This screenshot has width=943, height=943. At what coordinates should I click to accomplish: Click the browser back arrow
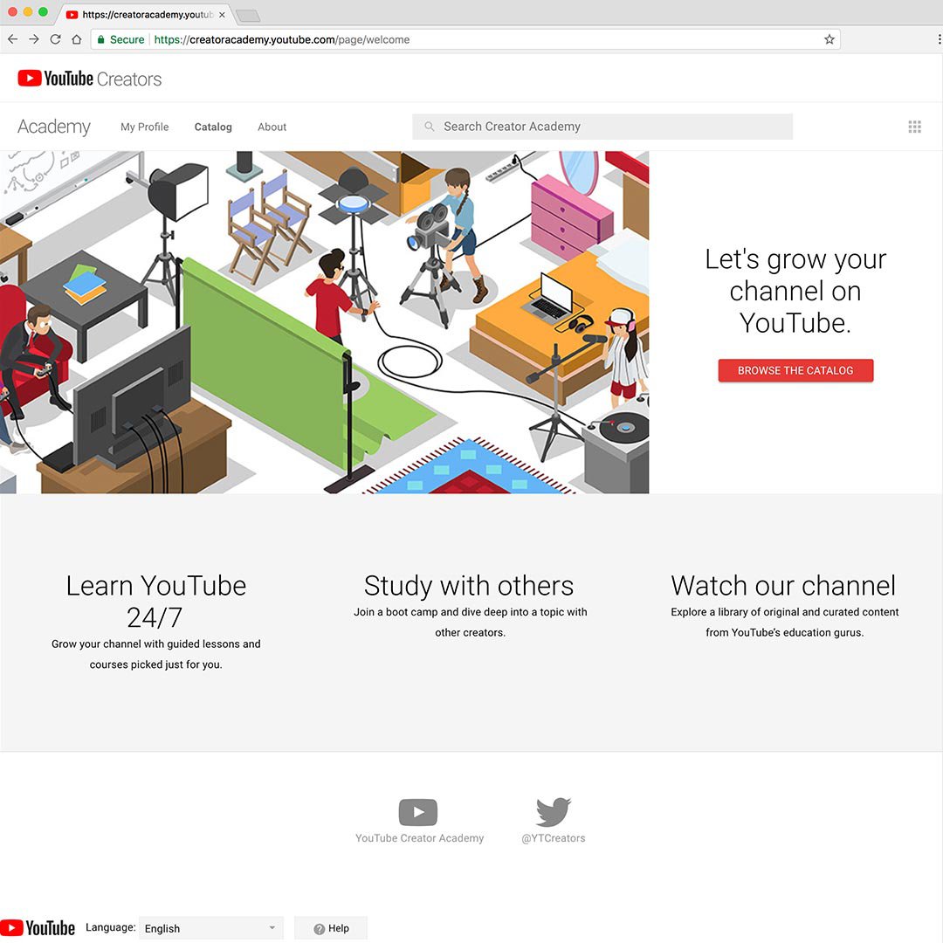(x=12, y=39)
